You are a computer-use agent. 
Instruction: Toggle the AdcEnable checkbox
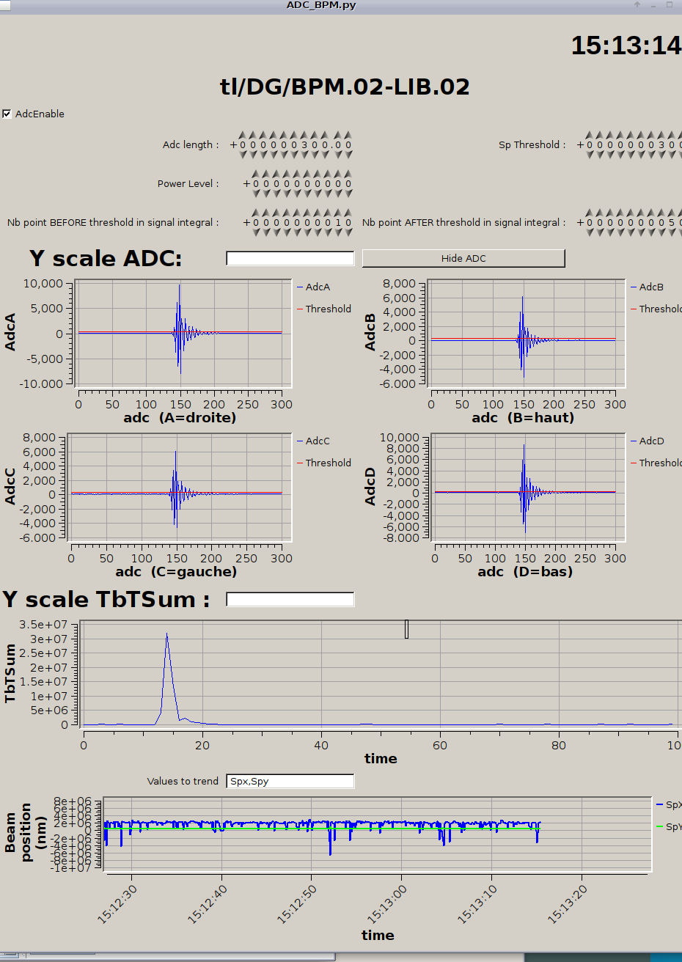(x=7, y=114)
